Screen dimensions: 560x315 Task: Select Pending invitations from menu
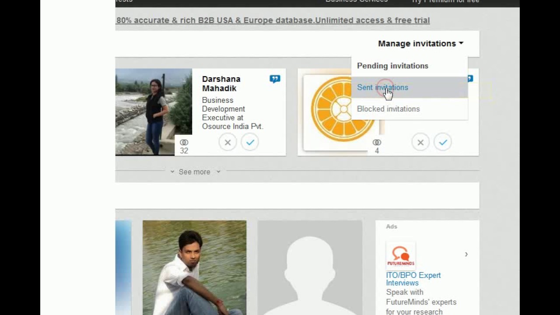click(392, 66)
